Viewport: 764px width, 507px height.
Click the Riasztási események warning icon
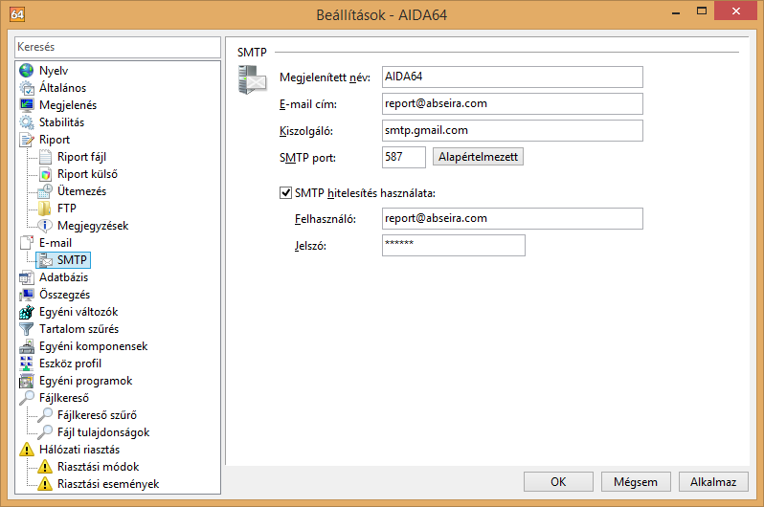45,484
